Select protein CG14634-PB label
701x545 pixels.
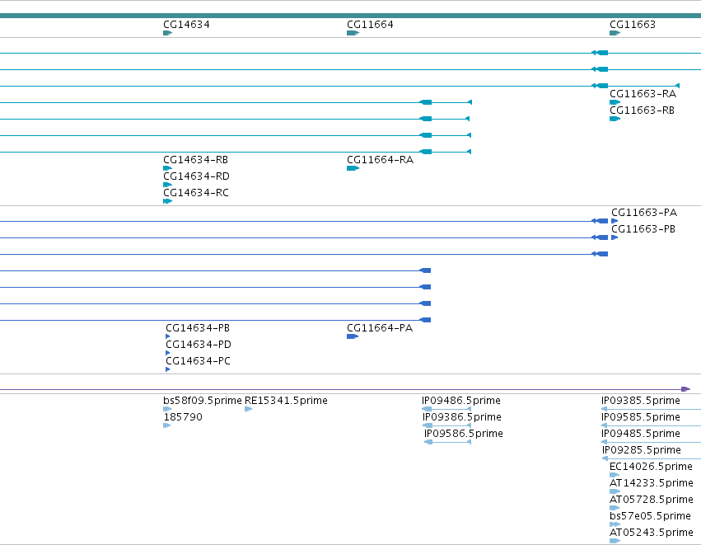point(198,328)
